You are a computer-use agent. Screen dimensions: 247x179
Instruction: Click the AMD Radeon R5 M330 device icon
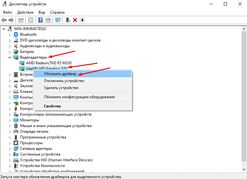[x=22, y=63]
